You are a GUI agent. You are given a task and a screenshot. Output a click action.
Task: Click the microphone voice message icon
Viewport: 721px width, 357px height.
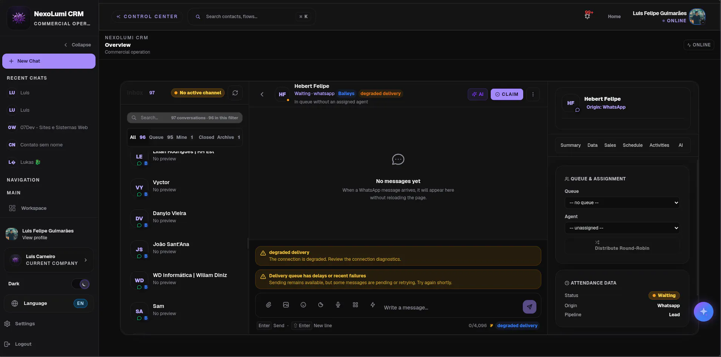(338, 305)
